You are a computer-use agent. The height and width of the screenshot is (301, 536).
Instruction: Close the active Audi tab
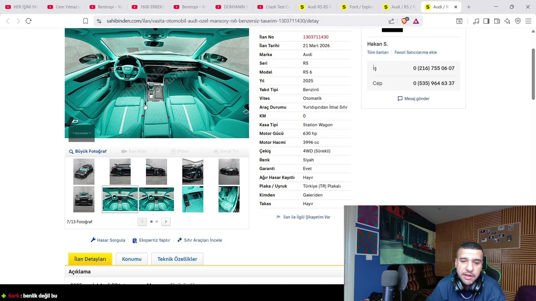pos(456,7)
